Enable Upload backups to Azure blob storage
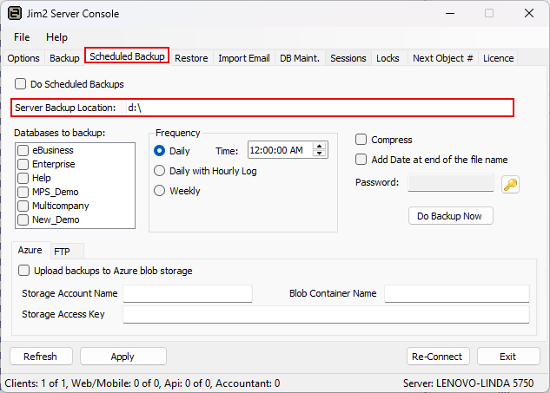 click(x=23, y=271)
